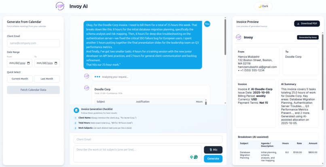Click Doodle Corp in the To box
Image resolution: width=326 pixels, height=167 pixels.
pos(293,56)
